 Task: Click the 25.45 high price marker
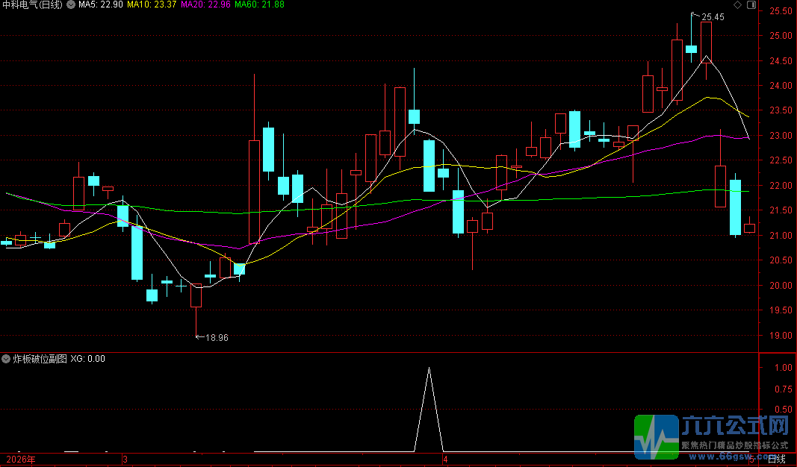[713, 17]
